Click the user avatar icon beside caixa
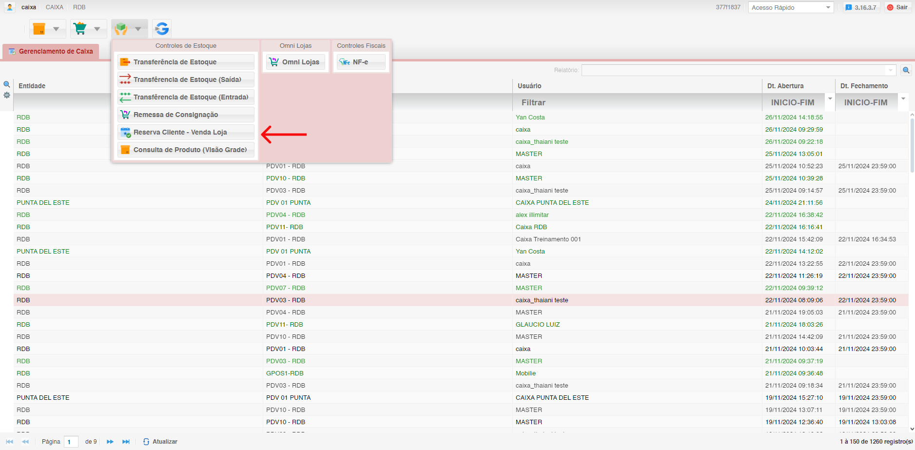 pyautogui.click(x=10, y=7)
